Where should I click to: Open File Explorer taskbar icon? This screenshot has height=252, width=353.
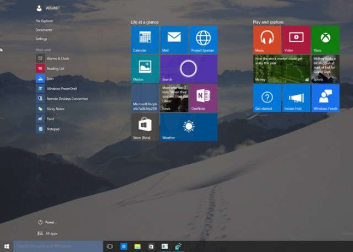(137, 246)
